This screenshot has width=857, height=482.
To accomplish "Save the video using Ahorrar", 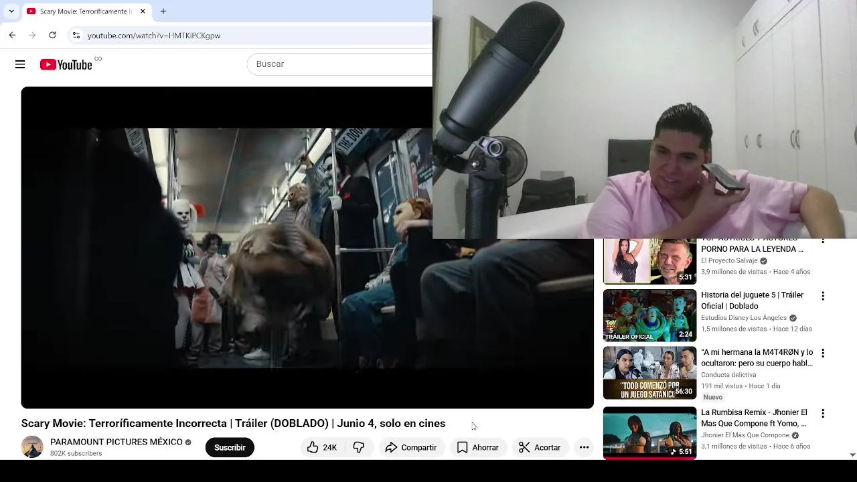I will click(x=478, y=447).
